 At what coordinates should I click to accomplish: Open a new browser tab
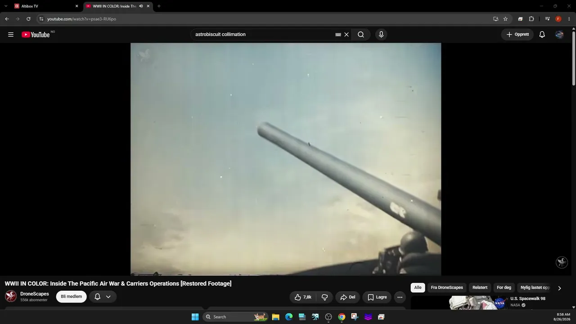tap(159, 6)
